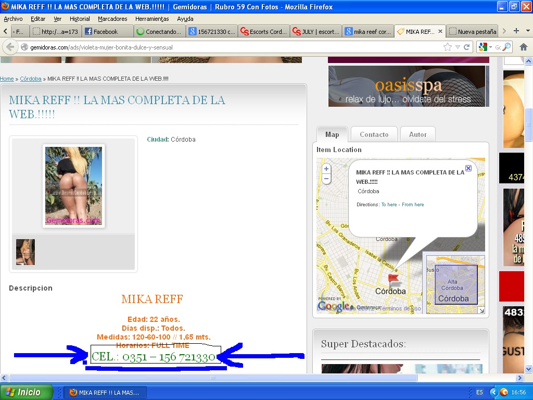Screen dimensions: 533x400
Task: Select the Autor tab
Action: 418,134
